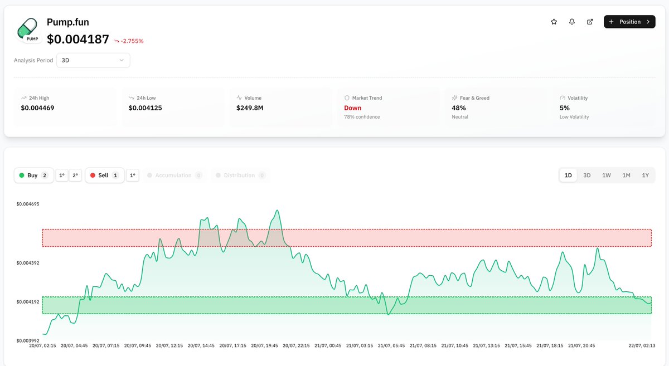Click the $0.003992 y-axis label
Image resolution: width=669 pixels, height=366 pixels.
pyautogui.click(x=28, y=341)
